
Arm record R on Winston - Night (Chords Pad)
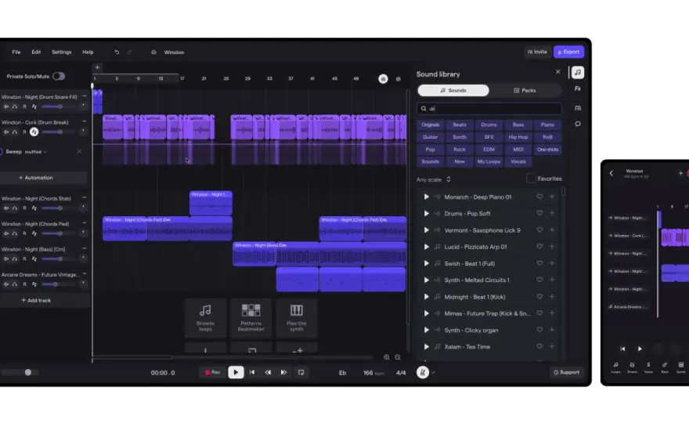click(x=24, y=233)
